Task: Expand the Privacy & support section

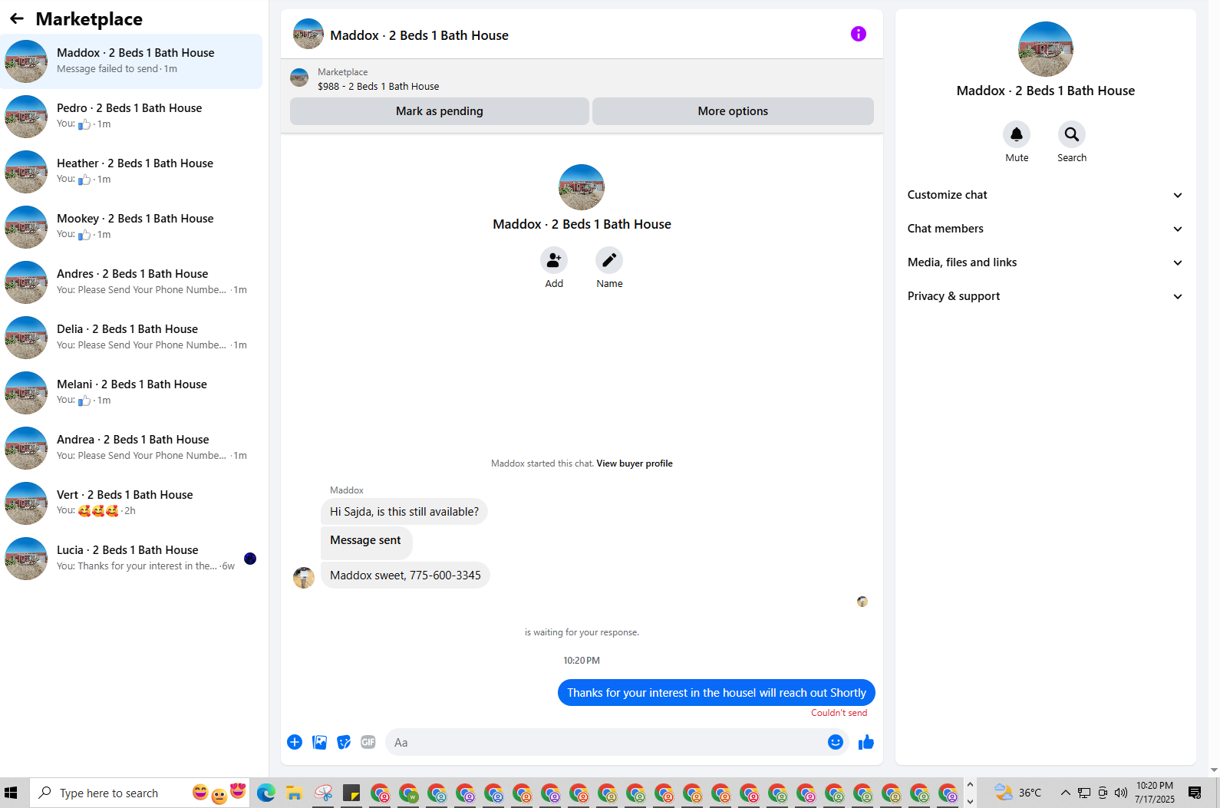Action: [x=1045, y=296]
